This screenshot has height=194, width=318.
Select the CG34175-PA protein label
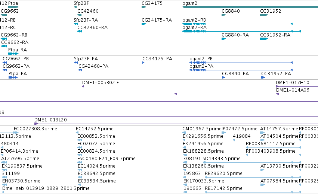[x=157, y=59]
